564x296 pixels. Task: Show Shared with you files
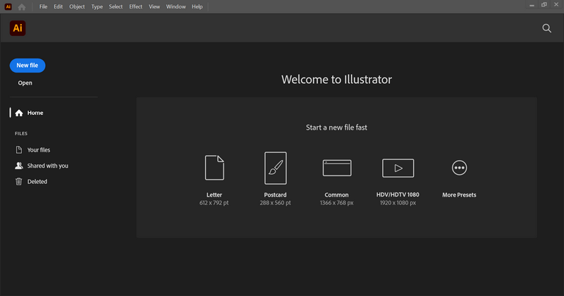click(47, 166)
